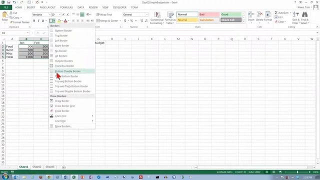Switch to the FORMULAS tab
This screenshot has height=180, width=320.
pos(66,7)
